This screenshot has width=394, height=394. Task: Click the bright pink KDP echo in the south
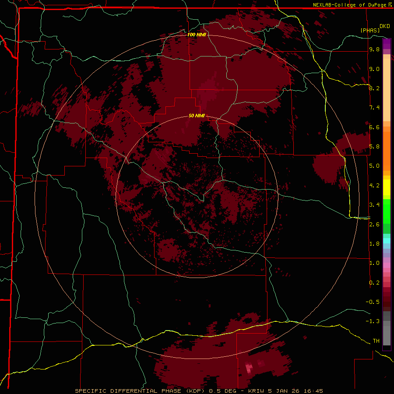pos(249,368)
